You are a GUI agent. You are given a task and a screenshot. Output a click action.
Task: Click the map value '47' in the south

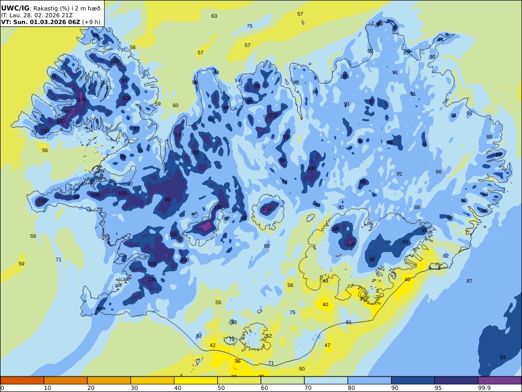328,345
